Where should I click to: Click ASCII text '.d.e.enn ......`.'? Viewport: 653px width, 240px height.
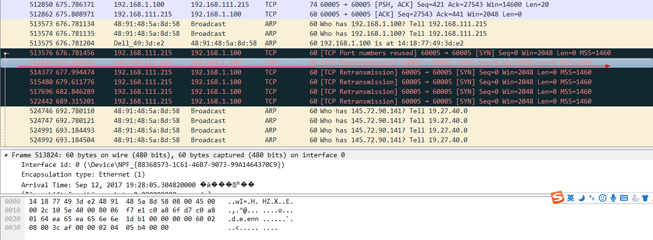[260, 219]
